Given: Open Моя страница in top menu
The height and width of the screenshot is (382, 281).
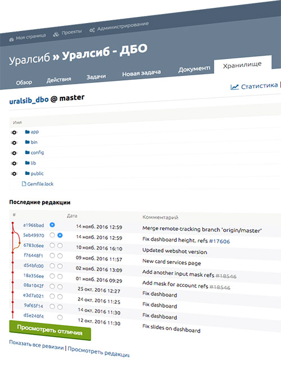Looking at the screenshot, I should 31,37.
